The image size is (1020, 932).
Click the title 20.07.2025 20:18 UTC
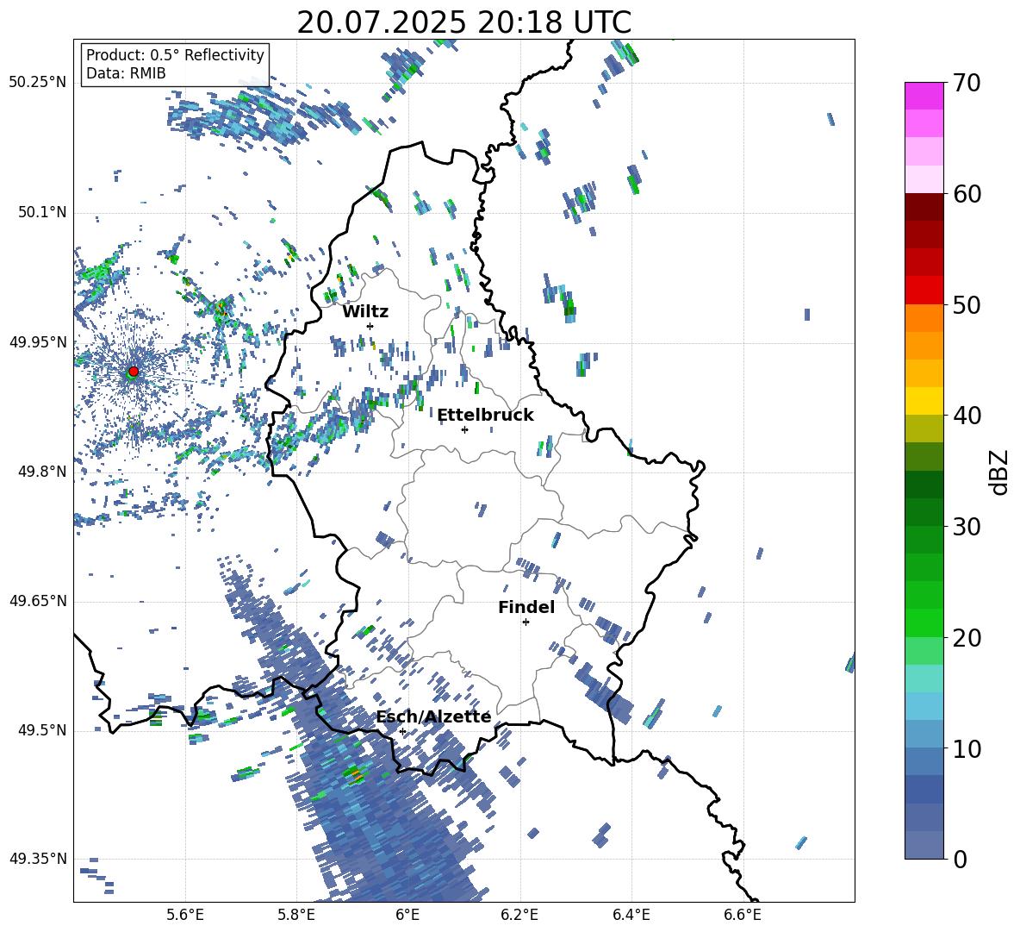tap(463, 22)
